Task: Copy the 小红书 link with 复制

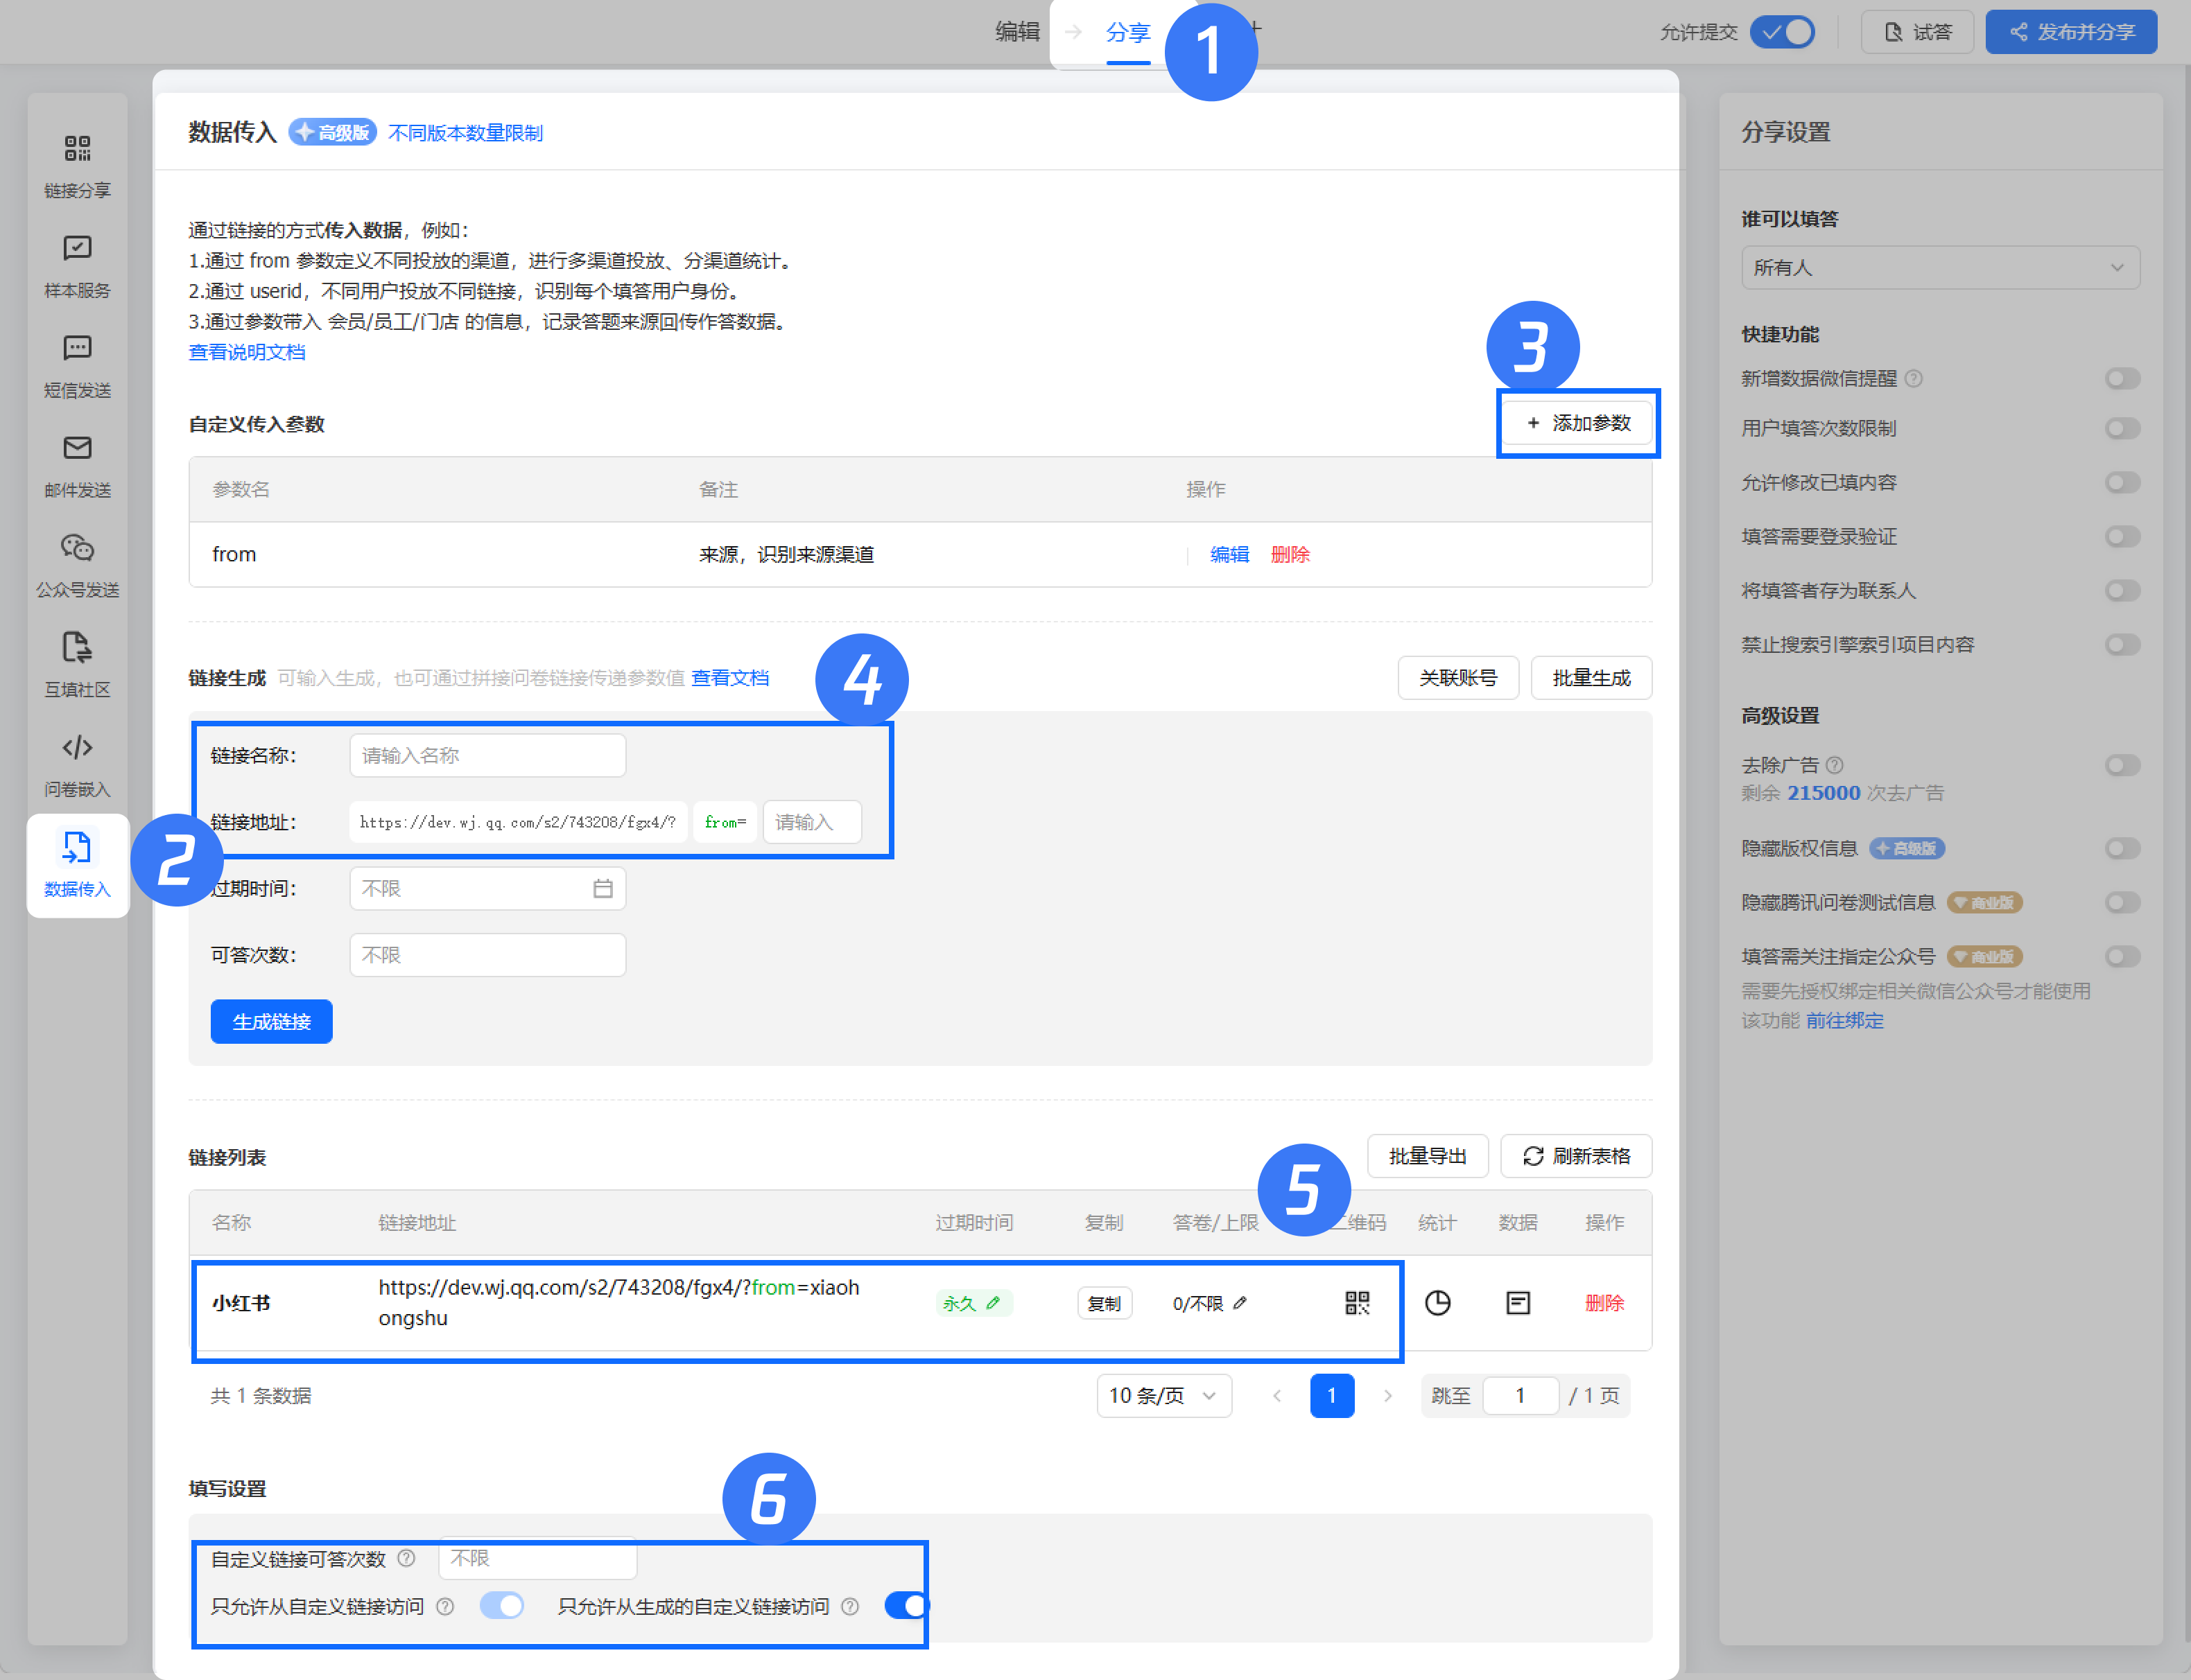Action: click(x=1105, y=1303)
